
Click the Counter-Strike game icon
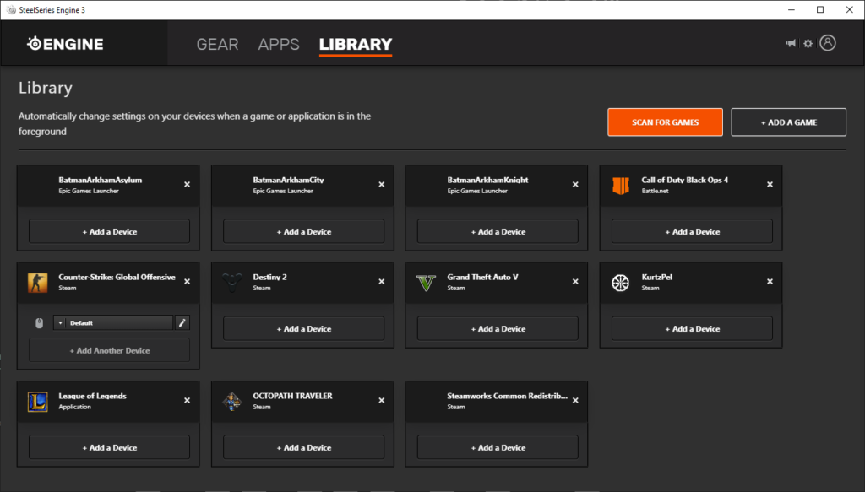tap(37, 283)
